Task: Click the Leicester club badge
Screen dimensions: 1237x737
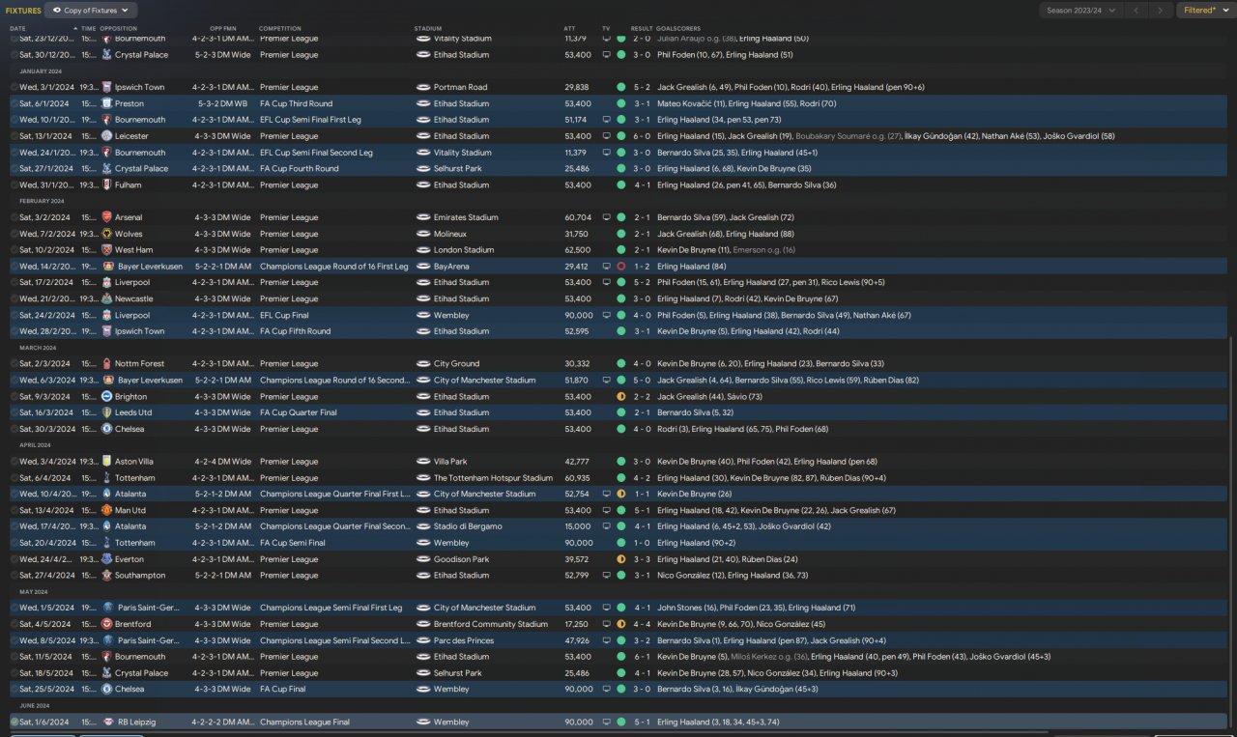Action: [x=106, y=136]
